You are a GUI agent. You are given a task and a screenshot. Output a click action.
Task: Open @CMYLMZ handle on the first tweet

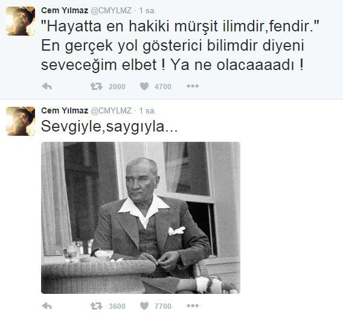coord(111,10)
